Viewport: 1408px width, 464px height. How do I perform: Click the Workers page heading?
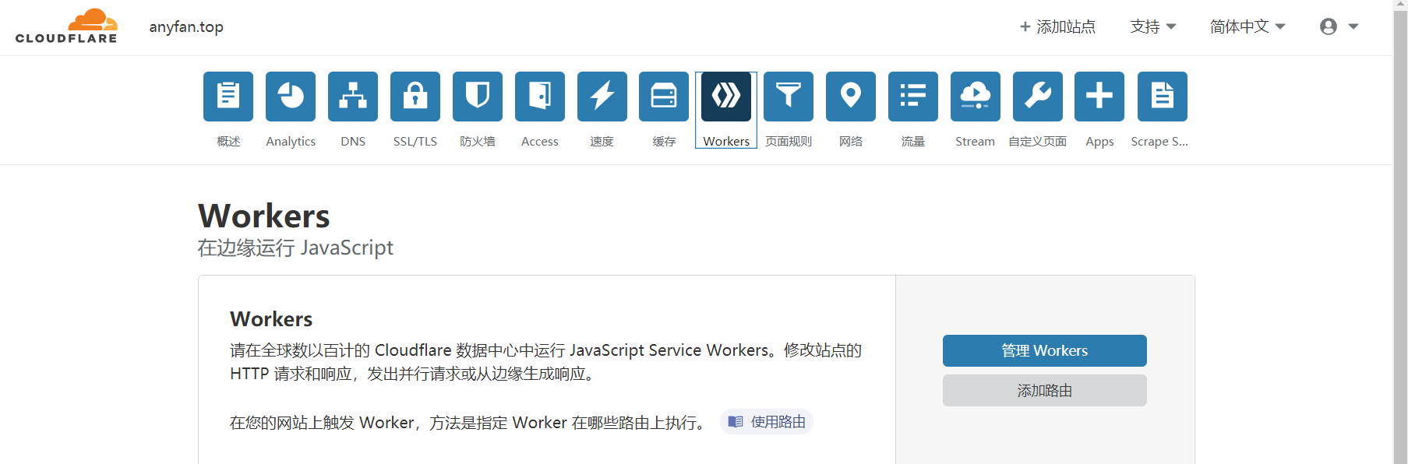coord(264,216)
